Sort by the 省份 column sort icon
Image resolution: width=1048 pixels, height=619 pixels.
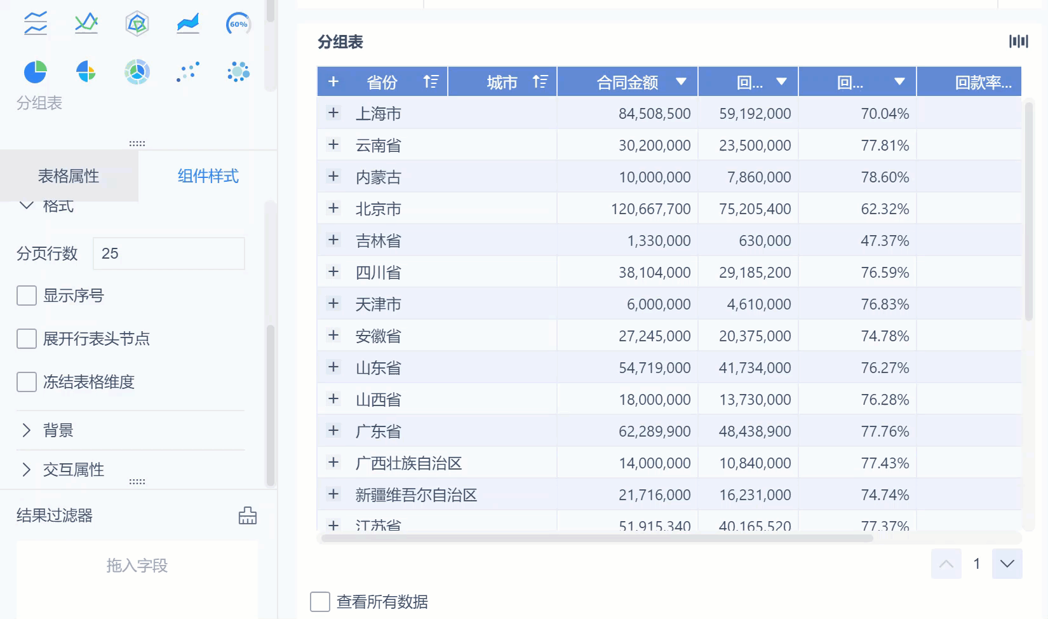coord(431,81)
